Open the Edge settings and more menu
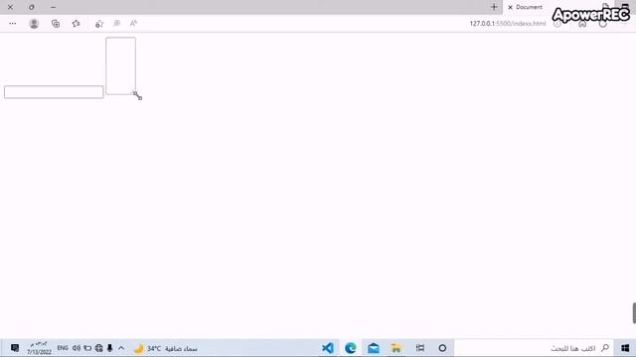The height and width of the screenshot is (357, 636). point(13,24)
